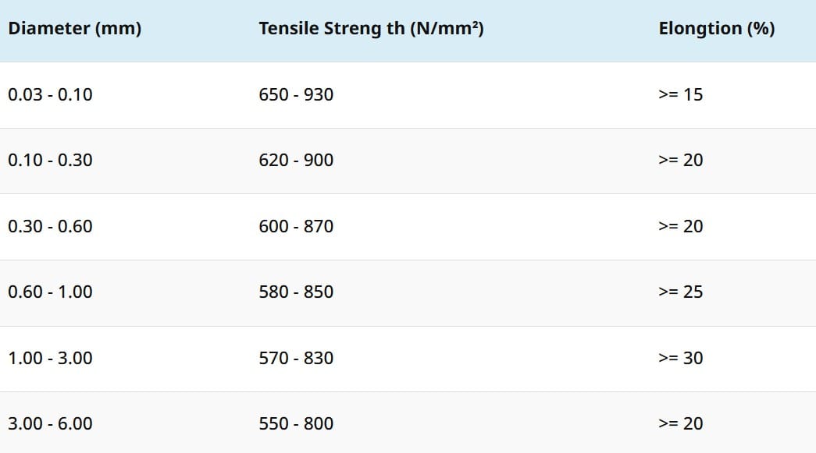Select the 0.30 - 0.60 diameter cell

click(50, 226)
